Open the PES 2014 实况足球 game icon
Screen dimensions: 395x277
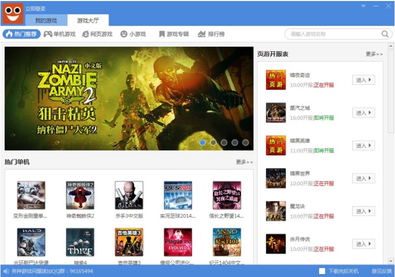pyautogui.click(x=178, y=195)
